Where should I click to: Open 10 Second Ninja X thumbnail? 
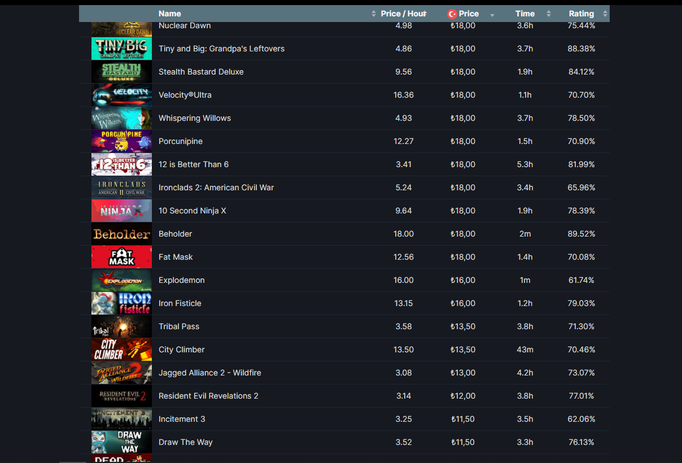121,211
